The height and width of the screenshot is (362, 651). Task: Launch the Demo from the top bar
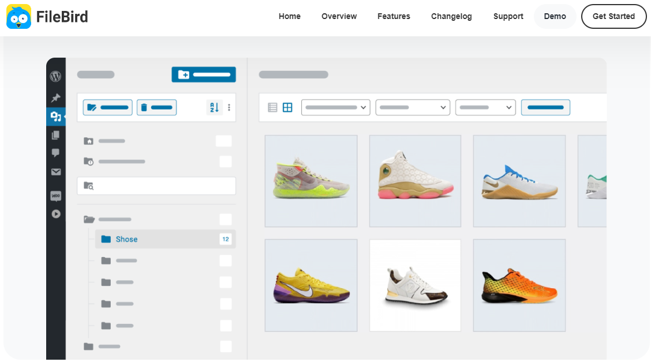[555, 16]
